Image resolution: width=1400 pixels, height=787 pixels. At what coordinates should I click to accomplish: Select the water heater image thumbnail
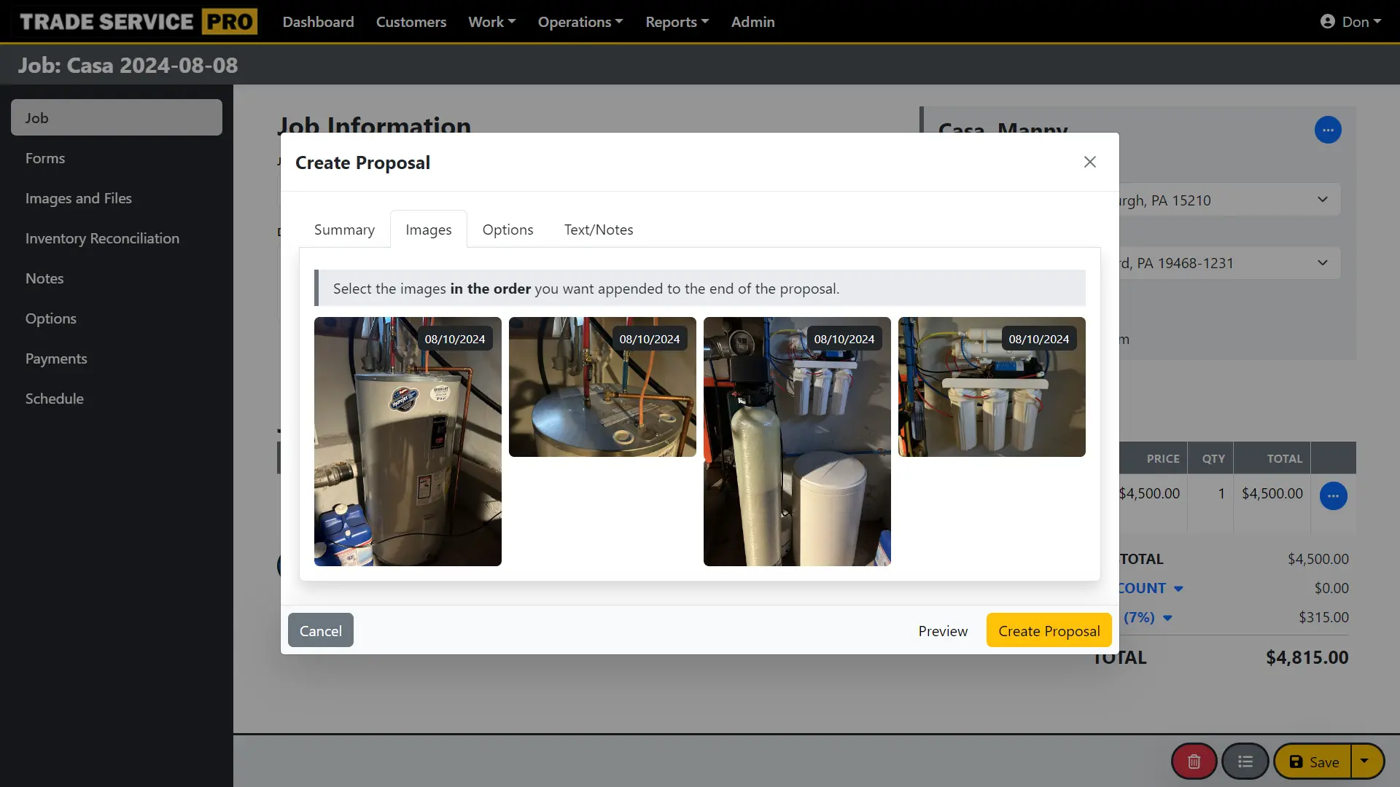coord(407,441)
